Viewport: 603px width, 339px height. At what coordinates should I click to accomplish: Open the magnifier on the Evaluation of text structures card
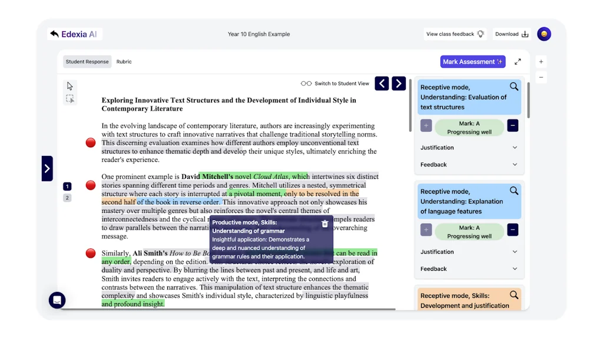(x=513, y=86)
